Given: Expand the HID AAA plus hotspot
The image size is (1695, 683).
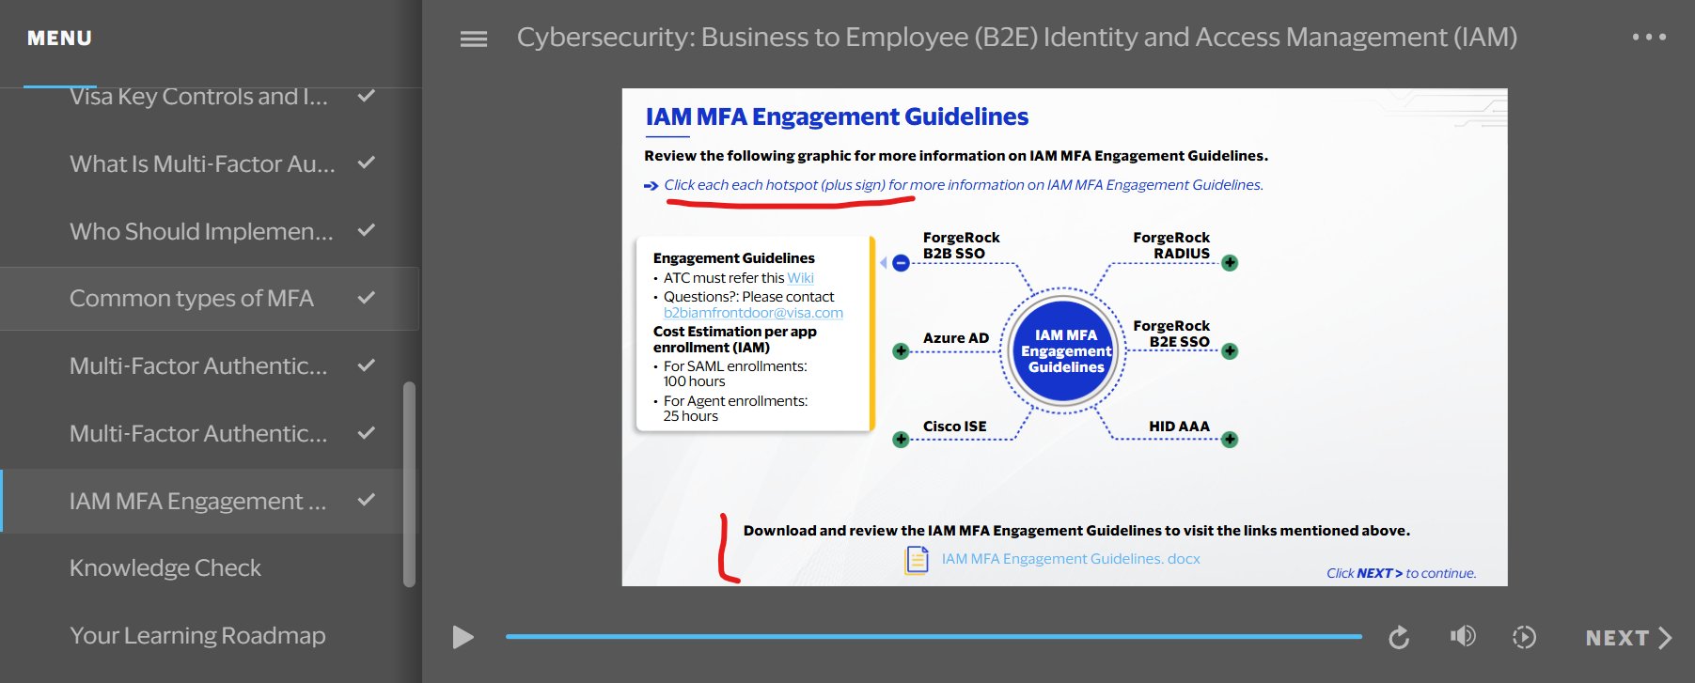Looking at the screenshot, I should (1230, 440).
